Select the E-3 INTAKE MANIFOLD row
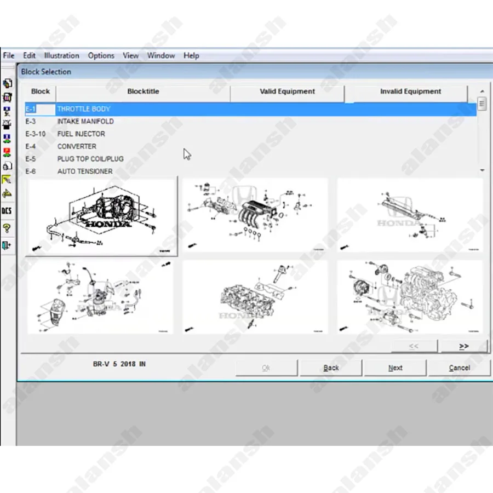 tap(85, 121)
